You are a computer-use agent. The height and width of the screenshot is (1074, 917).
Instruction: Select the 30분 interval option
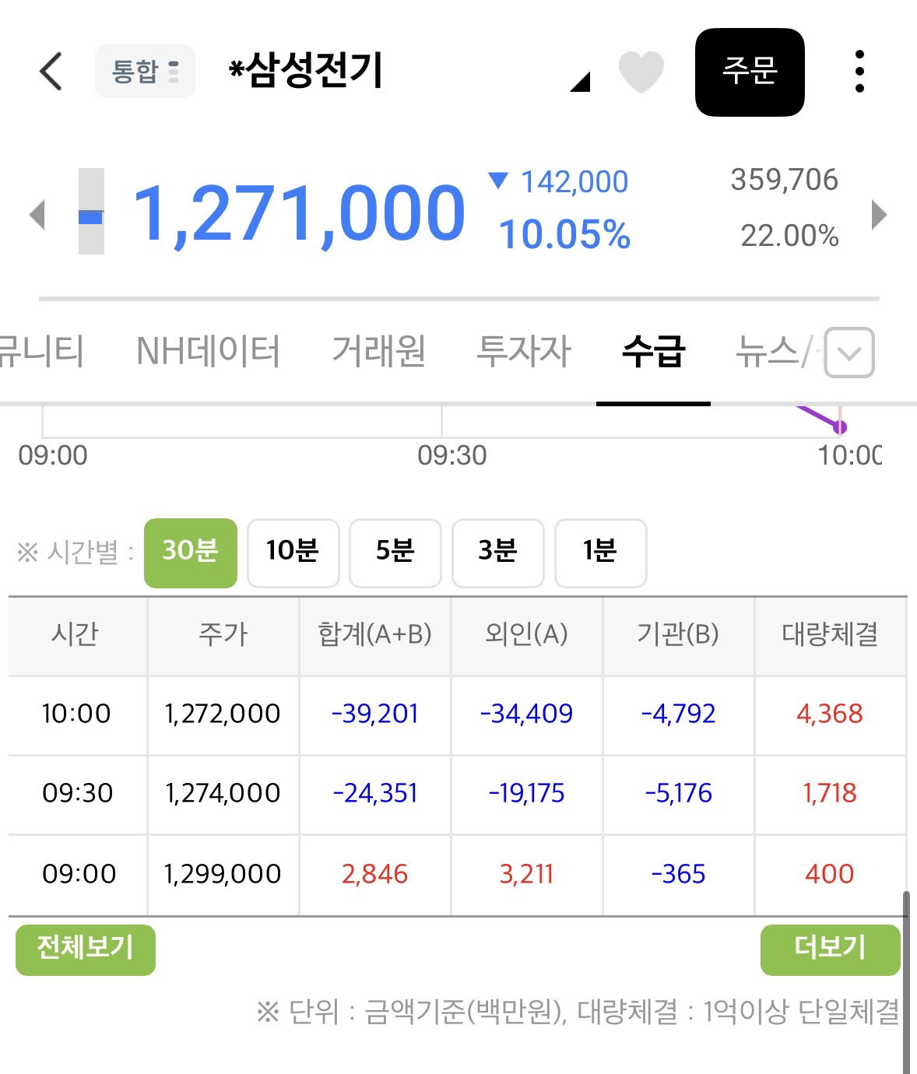(x=191, y=553)
